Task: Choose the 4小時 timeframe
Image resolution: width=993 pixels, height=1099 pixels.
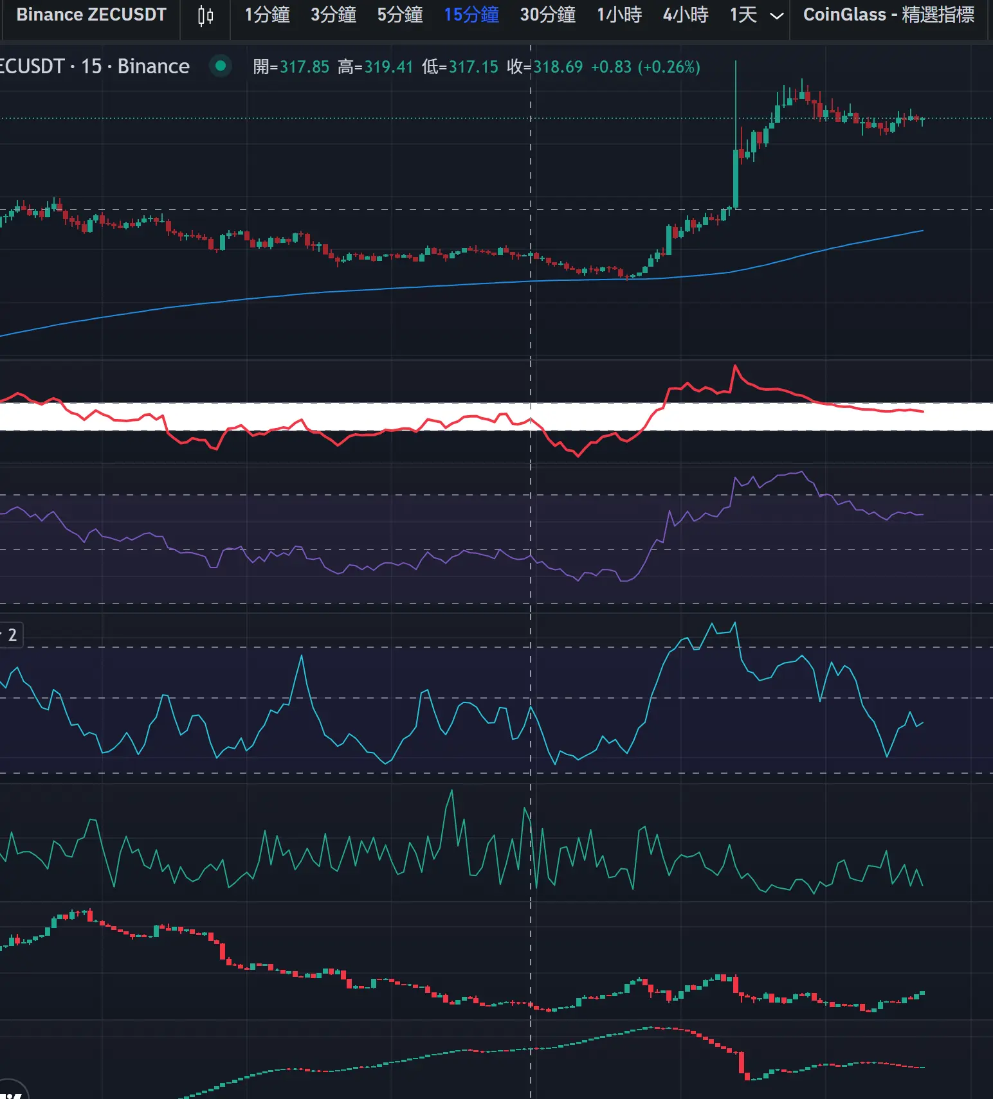Action: tap(685, 15)
